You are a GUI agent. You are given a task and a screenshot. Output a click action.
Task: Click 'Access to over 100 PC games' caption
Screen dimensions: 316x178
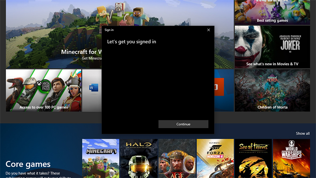coord(44,107)
